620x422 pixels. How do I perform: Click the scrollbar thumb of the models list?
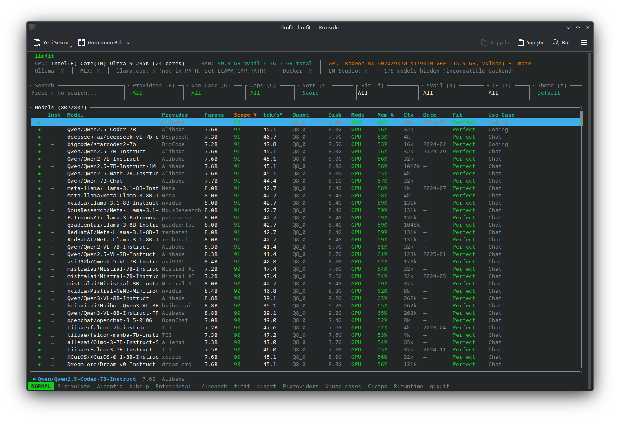582,118
